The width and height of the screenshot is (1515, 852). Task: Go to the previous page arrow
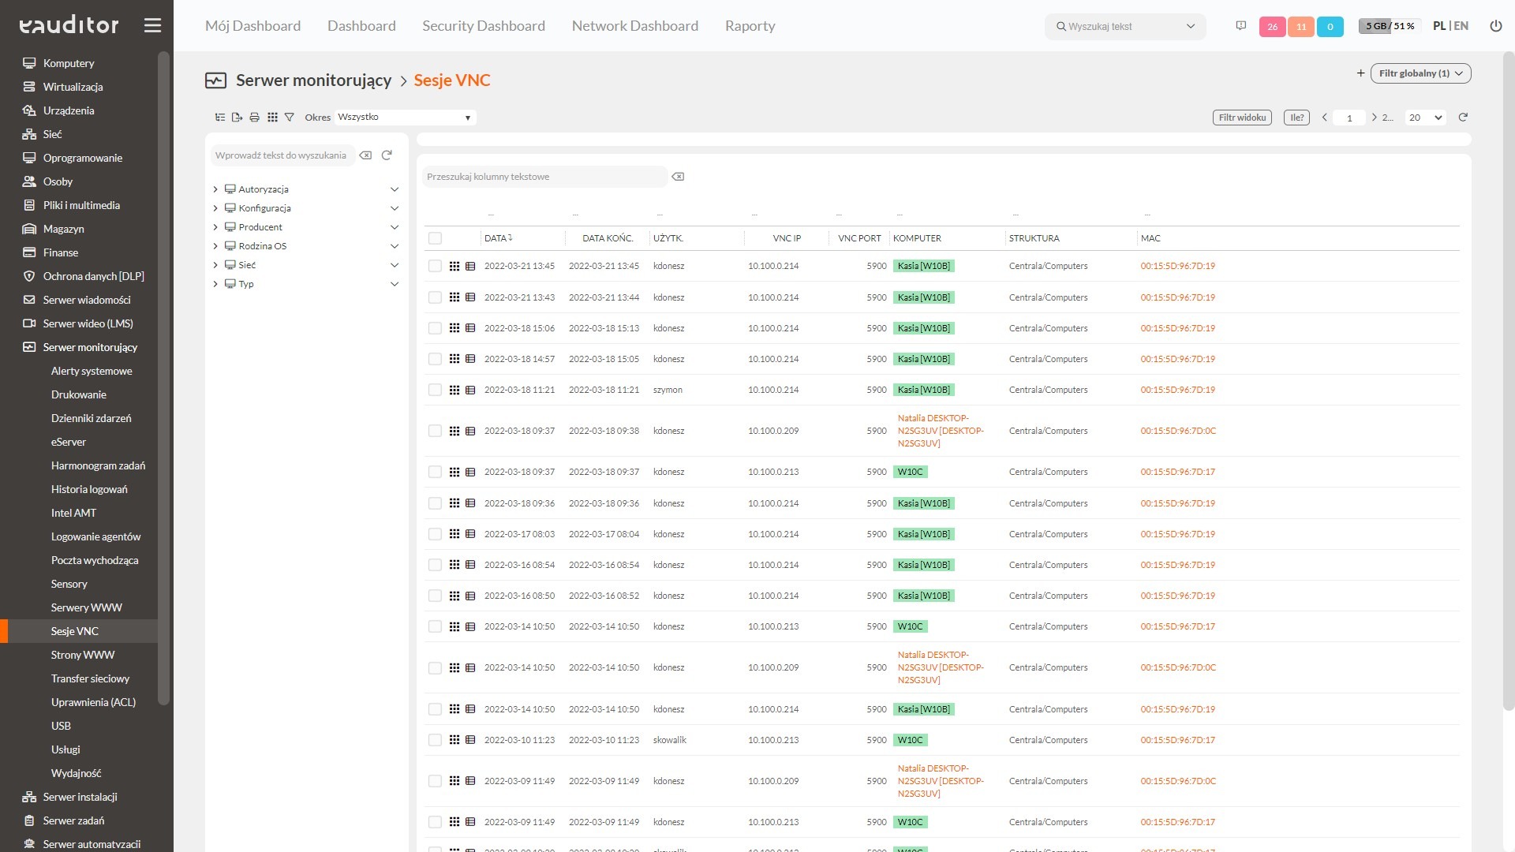[1324, 117]
